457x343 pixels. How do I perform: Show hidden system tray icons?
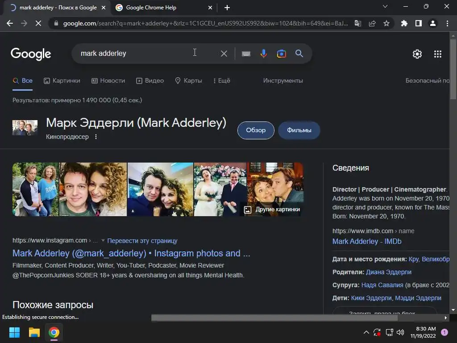[x=366, y=332]
